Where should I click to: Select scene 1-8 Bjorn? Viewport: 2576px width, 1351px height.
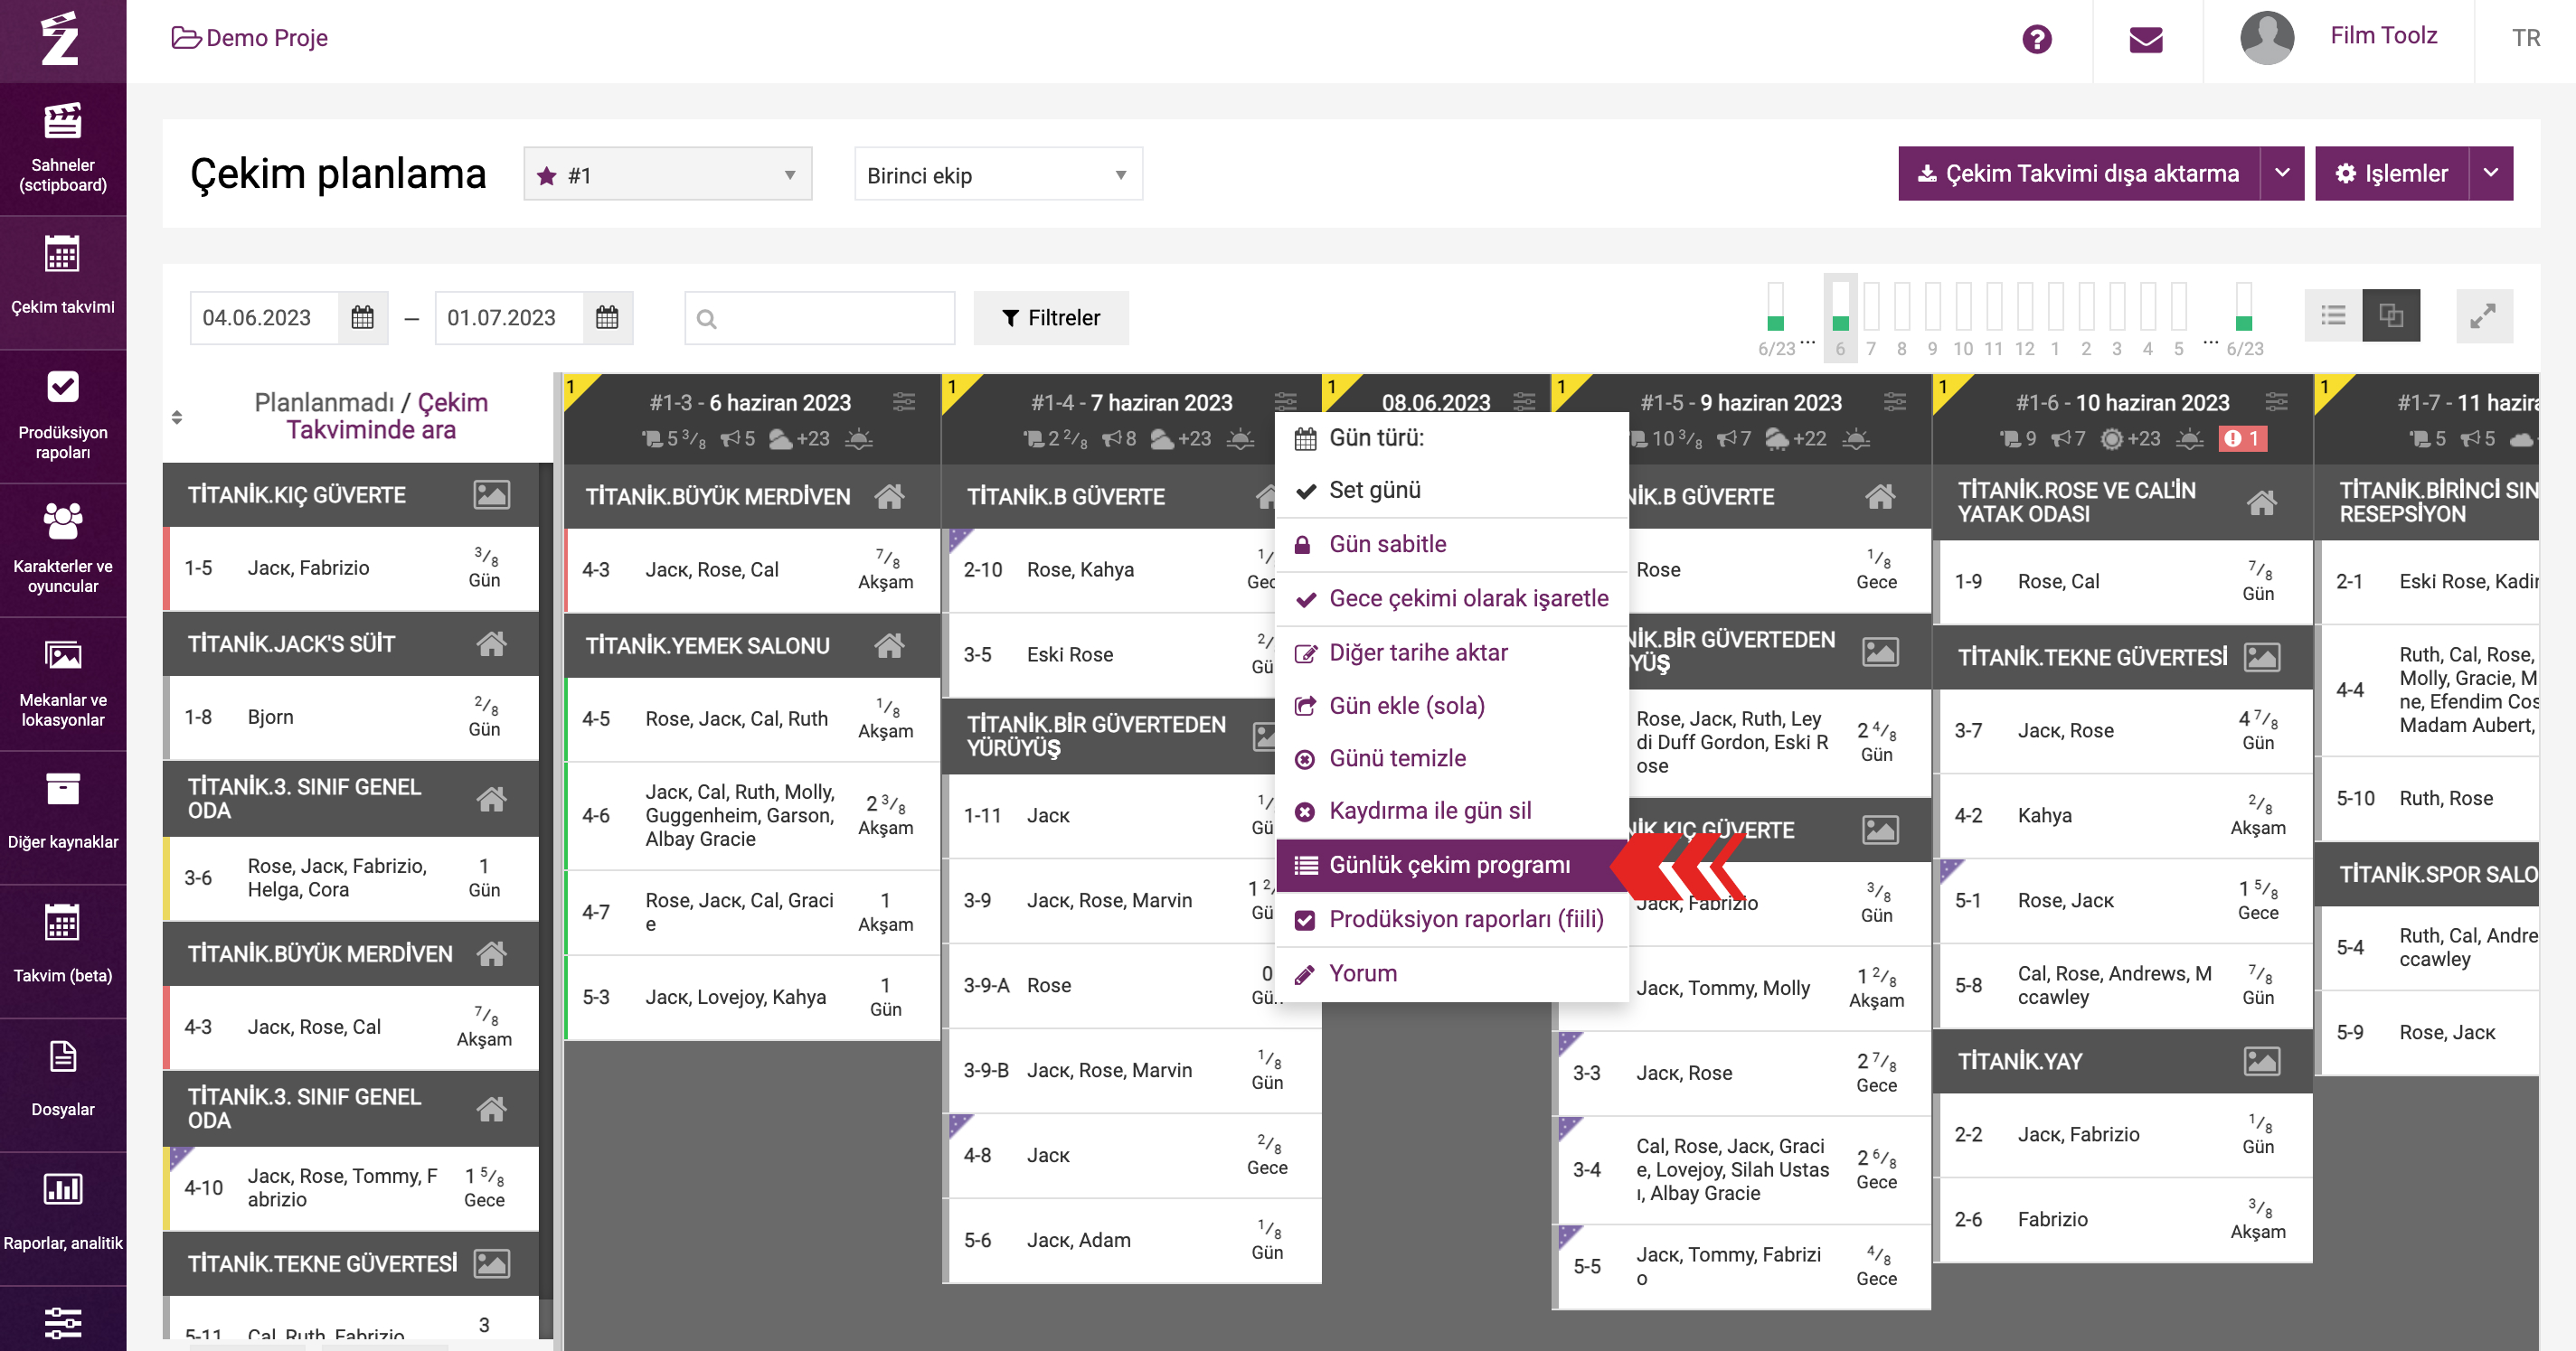point(352,717)
